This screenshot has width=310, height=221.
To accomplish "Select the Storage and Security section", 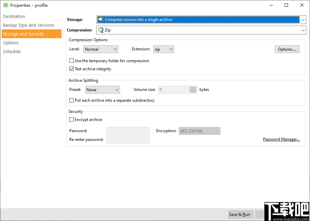I will [x=31, y=34].
